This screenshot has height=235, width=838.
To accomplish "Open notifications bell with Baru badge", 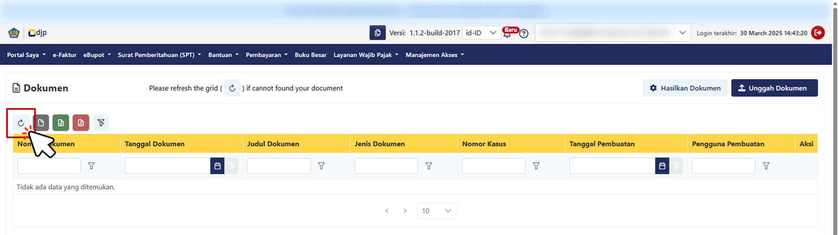I will (508, 33).
